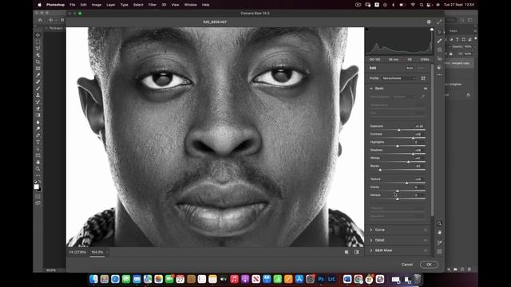Select the Brush tool in left toolbar
The image size is (511, 287).
click(38, 88)
